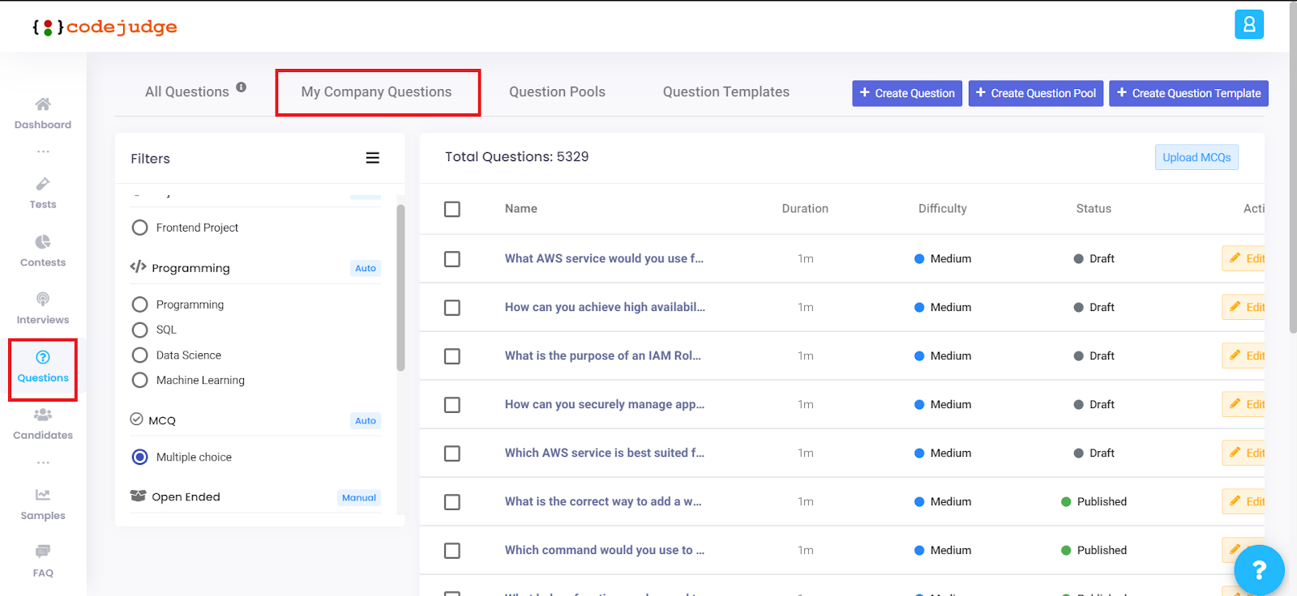Viewport: 1297px width, 596px height.
Task: Edit the 'What AWS service would you use' question
Action: tap(1244, 258)
